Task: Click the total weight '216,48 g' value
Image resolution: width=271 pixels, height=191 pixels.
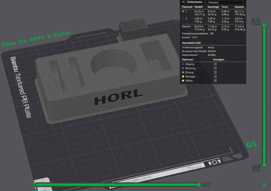Action: tap(240, 30)
